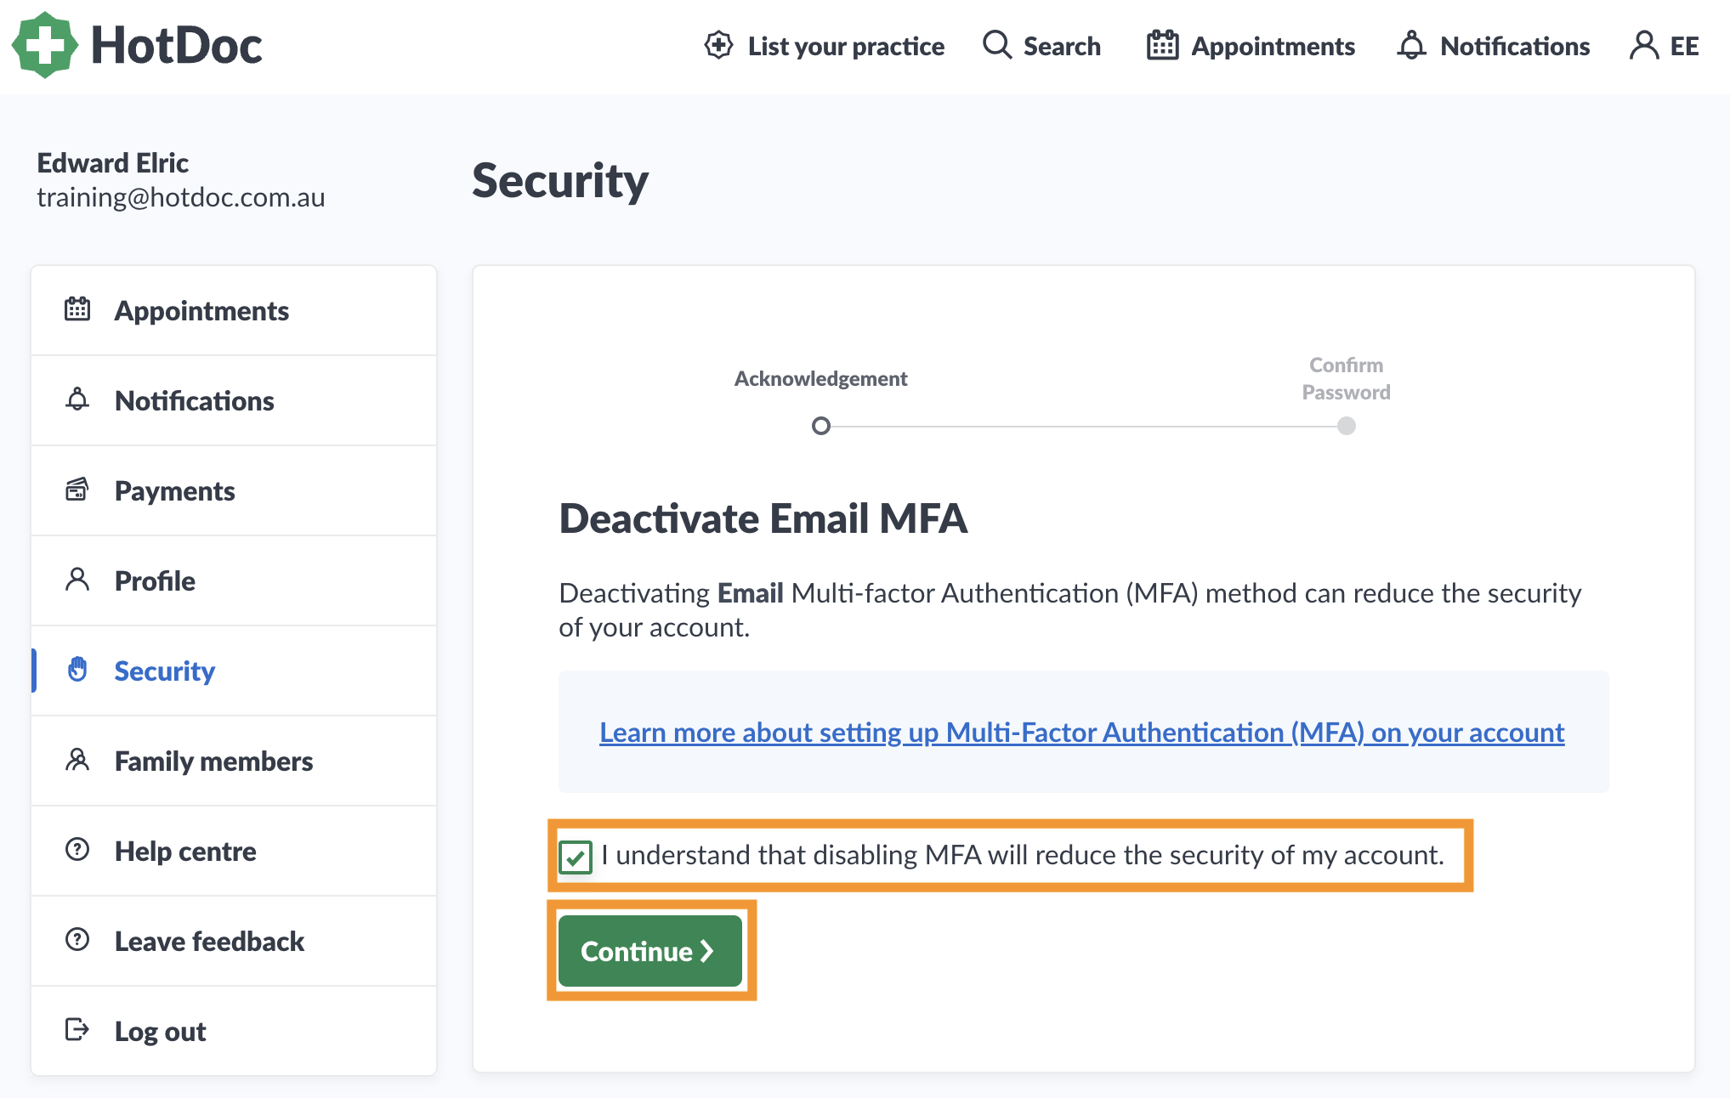This screenshot has height=1098, width=1730.
Task: Click the Security page title
Action: [560, 181]
